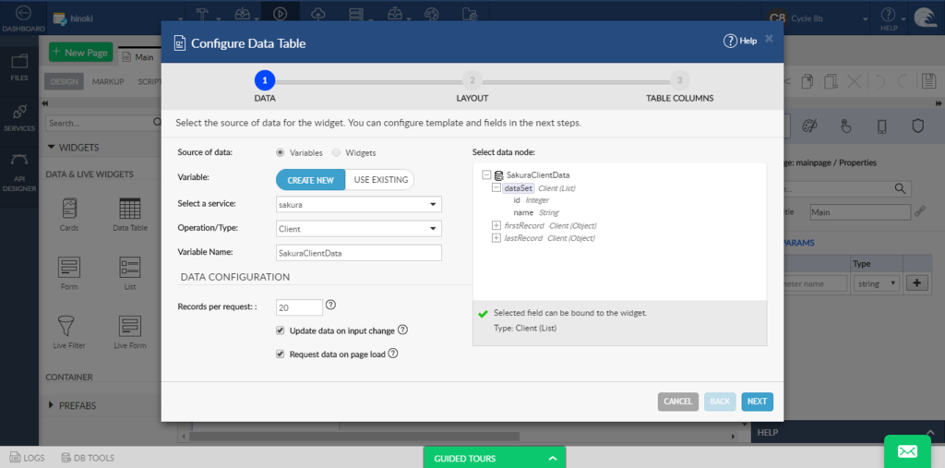Select the Live Filter widget
Screen dimensions: 945x468
click(69, 331)
